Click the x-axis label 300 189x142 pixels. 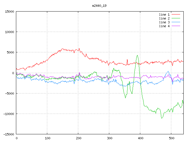pyautogui.click(x=110, y=138)
